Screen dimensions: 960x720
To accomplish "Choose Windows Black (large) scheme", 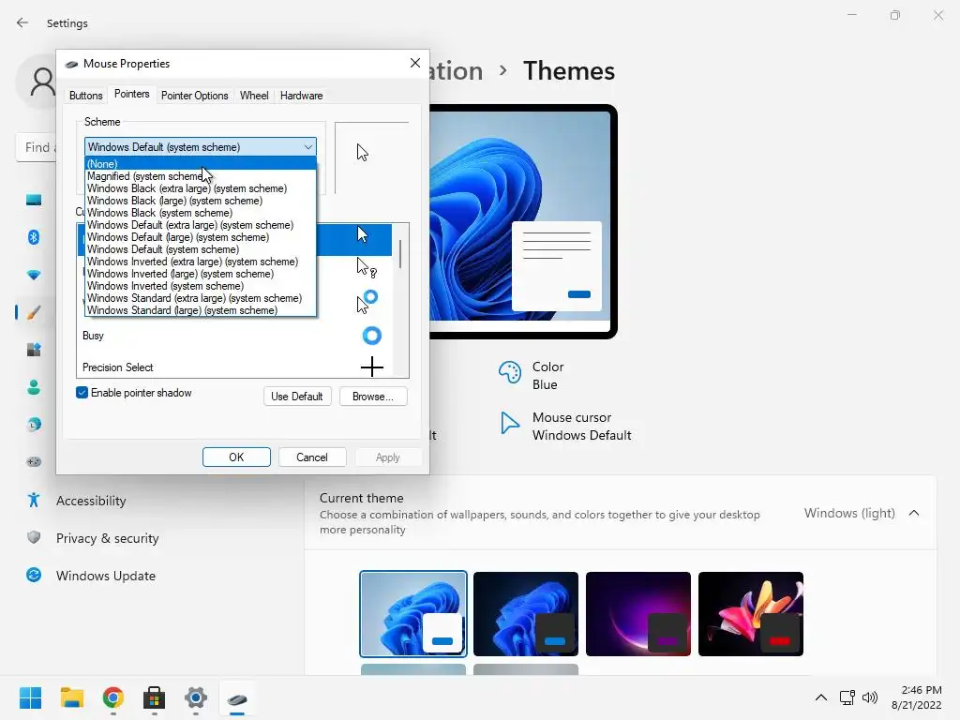I will 201,201.
